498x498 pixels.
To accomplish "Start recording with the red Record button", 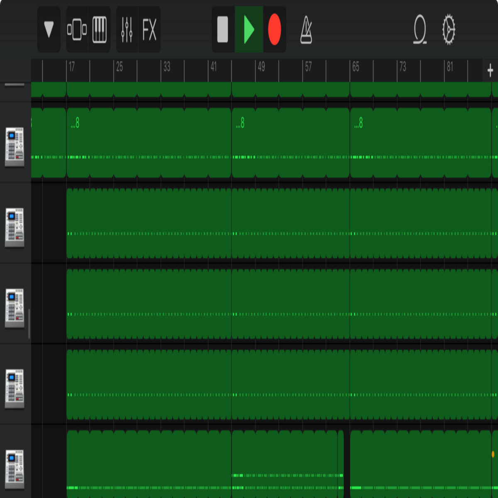I will tap(274, 29).
